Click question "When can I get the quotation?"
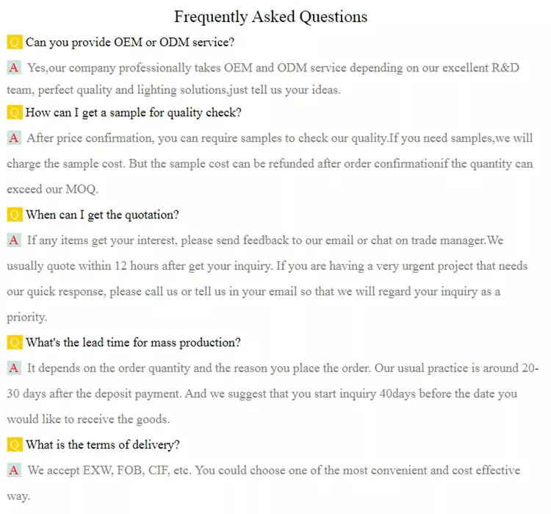The image size is (551, 514). [102, 215]
